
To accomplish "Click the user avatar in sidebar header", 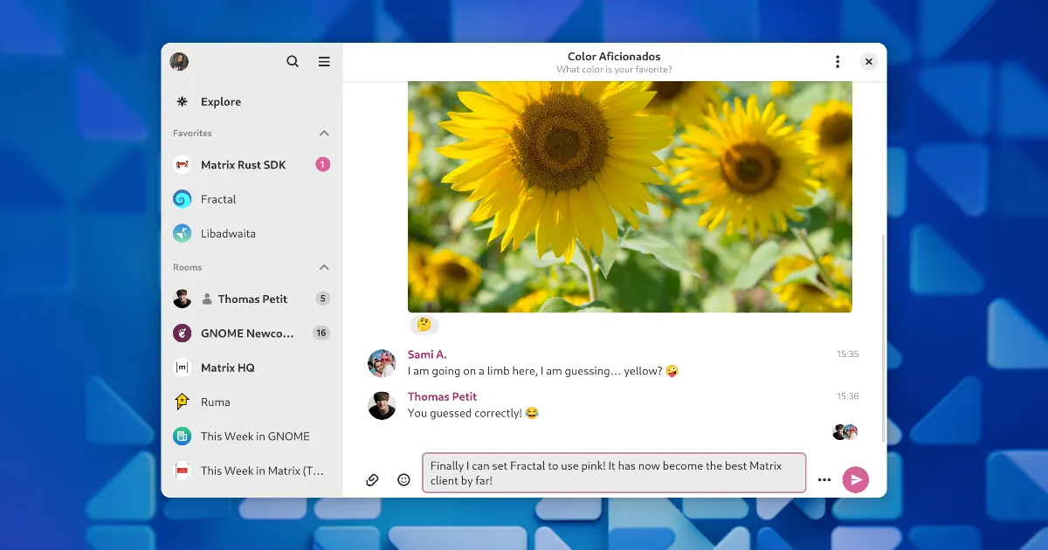I will [x=179, y=62].
